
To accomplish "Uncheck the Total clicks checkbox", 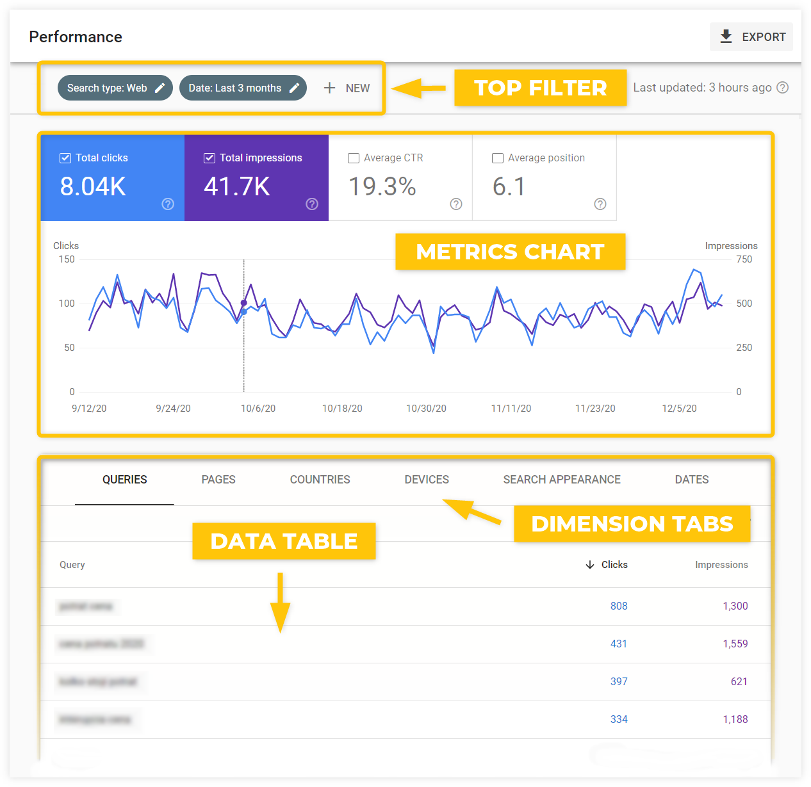I will tap(65, 158).
